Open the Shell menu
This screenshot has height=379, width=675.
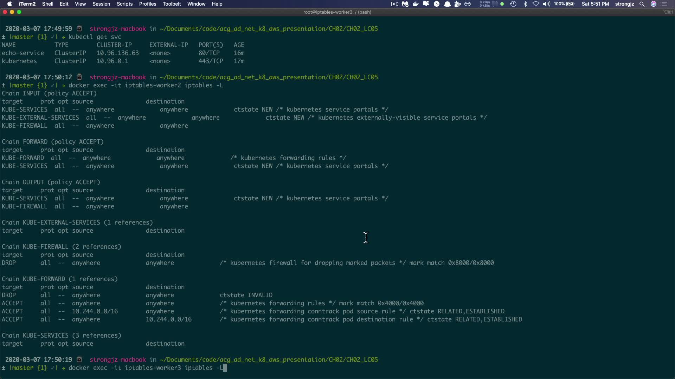click(x=47, y=4)
